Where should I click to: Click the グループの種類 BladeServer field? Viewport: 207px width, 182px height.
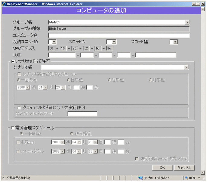119,29
